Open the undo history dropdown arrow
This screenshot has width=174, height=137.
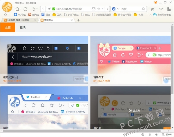pyautogui.click(x=37, y=9)
